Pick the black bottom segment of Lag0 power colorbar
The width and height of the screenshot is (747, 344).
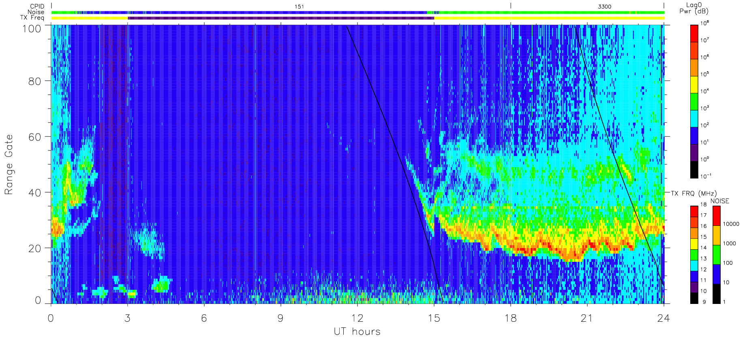[694, 170]
